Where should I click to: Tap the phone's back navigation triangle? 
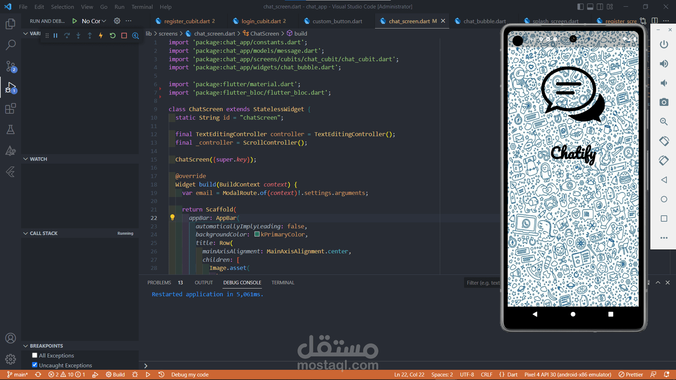click(x=535, y=314)
